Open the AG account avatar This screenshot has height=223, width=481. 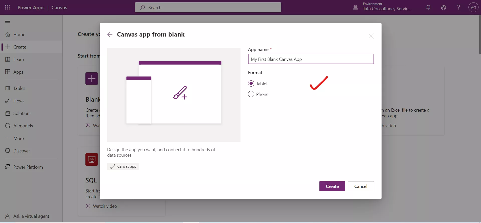[473, 8]
